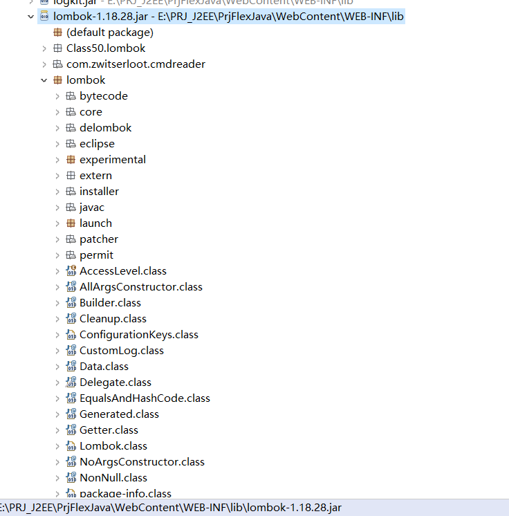Select EqualsAndHashCode.class file

point(145,398)
